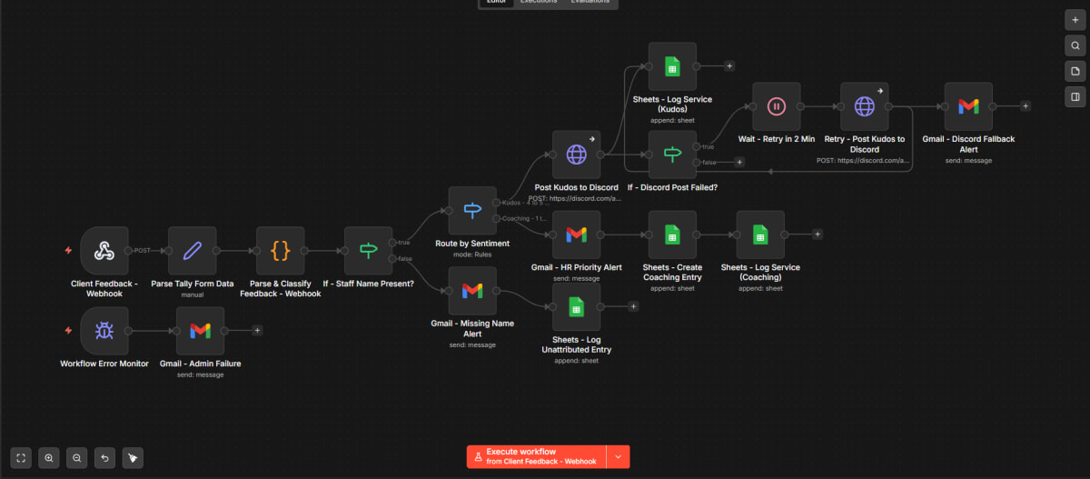Open the Gmail - Discord Fallback Alert node
This screenshot has width=1090, height=479.
[968, 106]
